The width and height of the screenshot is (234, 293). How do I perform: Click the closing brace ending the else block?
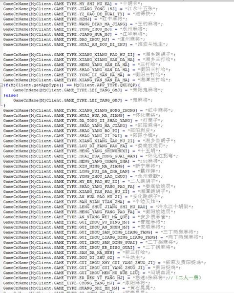4,105
